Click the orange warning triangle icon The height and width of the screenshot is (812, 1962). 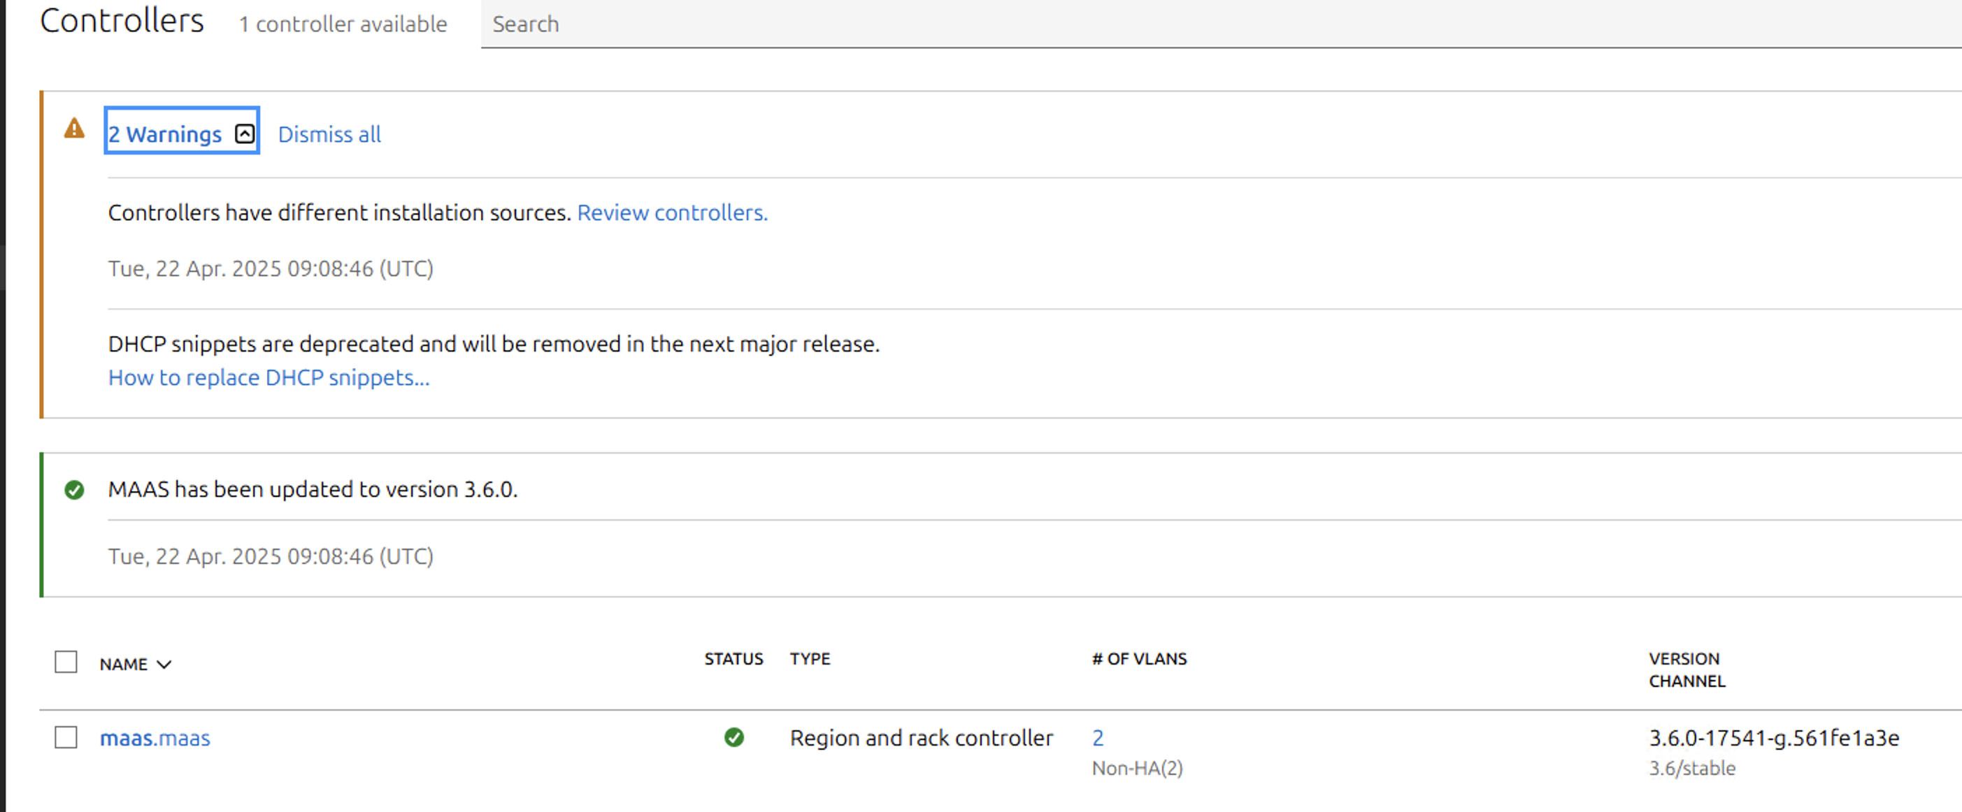coord(74,129)
